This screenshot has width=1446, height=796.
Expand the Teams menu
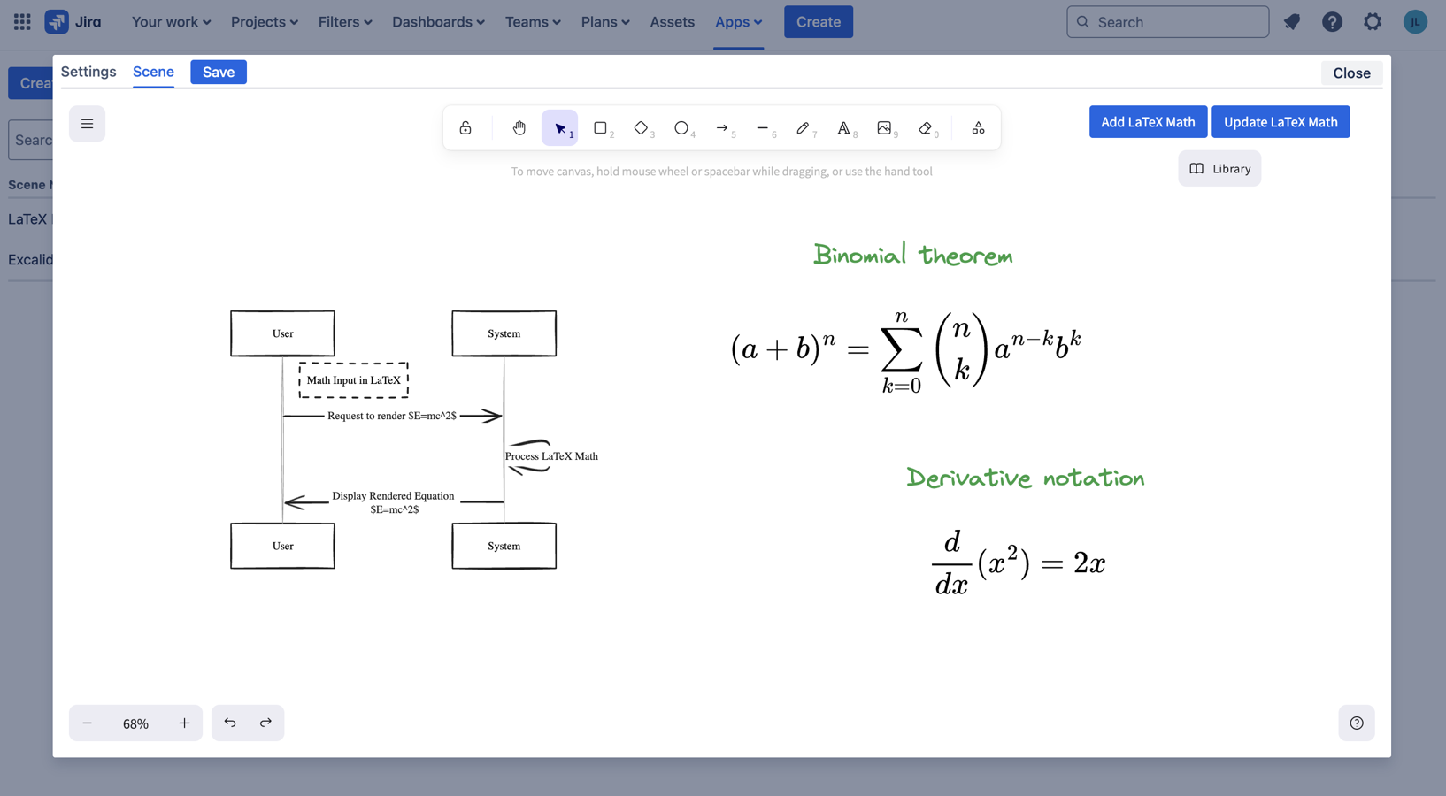click(533, 22)
